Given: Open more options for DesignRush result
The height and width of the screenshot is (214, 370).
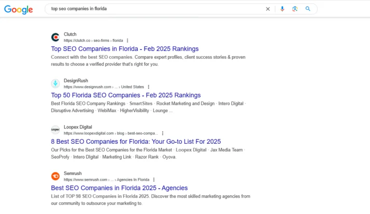Looking at the screenshot, I should point(148,87).
